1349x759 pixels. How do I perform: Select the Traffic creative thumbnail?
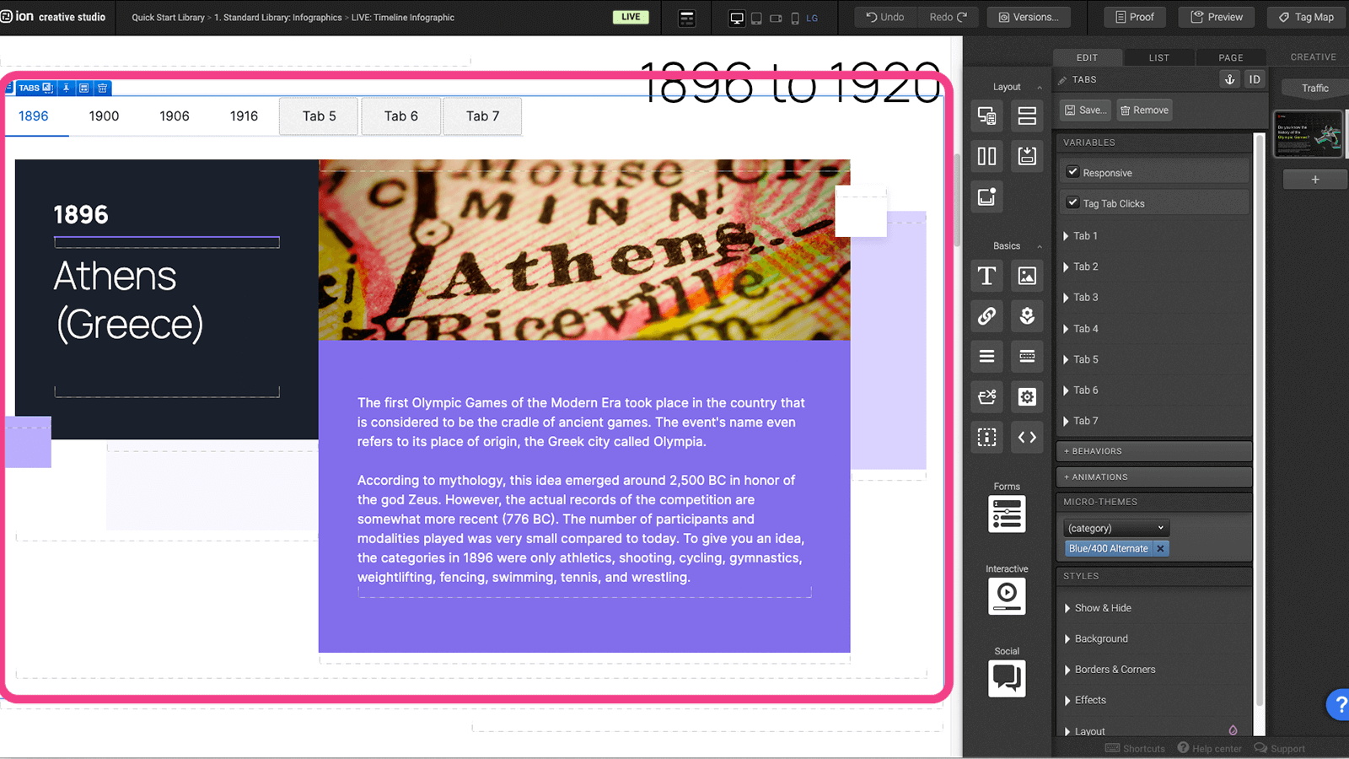1308,133
